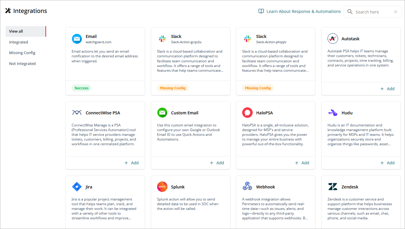
Task: Click the Slack-Action-phqqlv subtitle
Action: tap(271, 42)
